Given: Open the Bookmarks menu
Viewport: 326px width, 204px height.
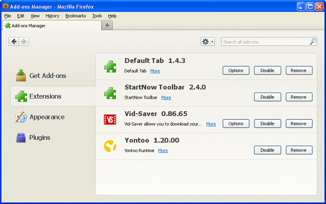Looking at the screenshot, I should [x=76, y=16].
